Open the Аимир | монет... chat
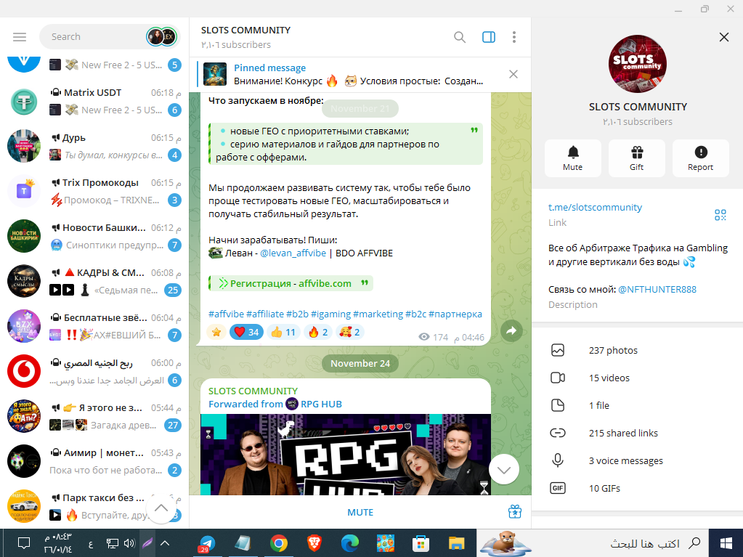The height and width of the screenshot is (557, 743). click(x=94, y=461)
